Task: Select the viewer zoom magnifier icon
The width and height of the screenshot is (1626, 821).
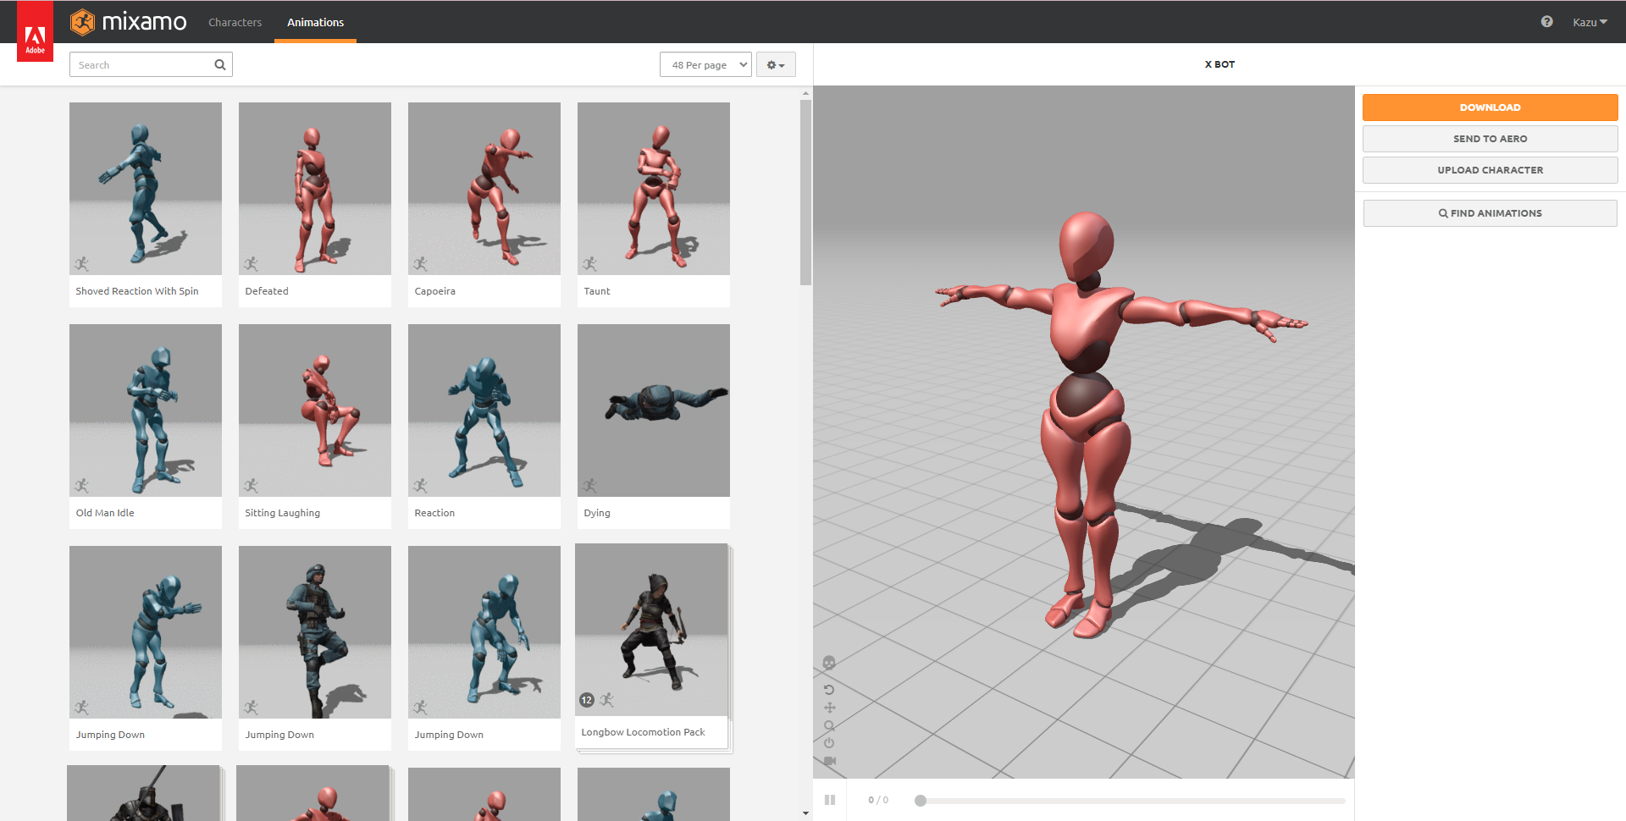Action: [829, 725]
